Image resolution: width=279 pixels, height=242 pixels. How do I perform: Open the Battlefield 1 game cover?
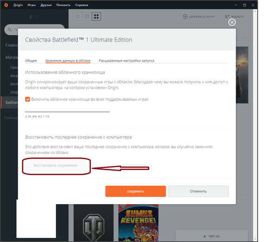click(242, 75)
